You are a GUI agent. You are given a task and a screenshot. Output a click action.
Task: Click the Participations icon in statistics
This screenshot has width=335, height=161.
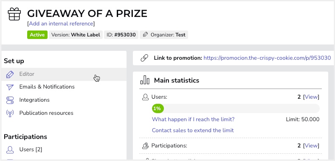[x=145, y=146]
